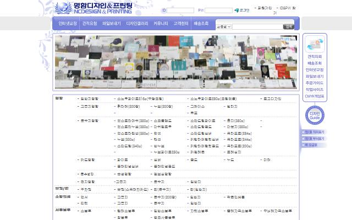The height and width of the screenshot is (220, 352).
Task: Open CMYK색상표 in the right sidebar
Action: [315, 96]
